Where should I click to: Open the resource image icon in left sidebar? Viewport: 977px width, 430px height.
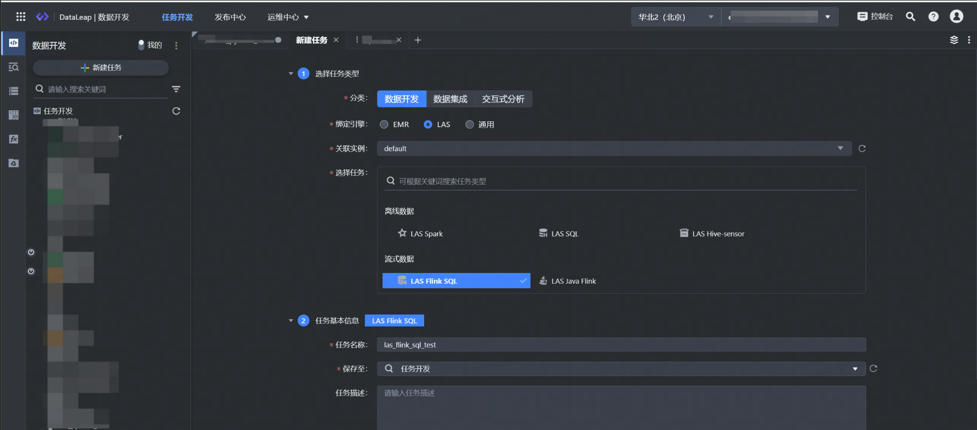[x=13, y=163]
